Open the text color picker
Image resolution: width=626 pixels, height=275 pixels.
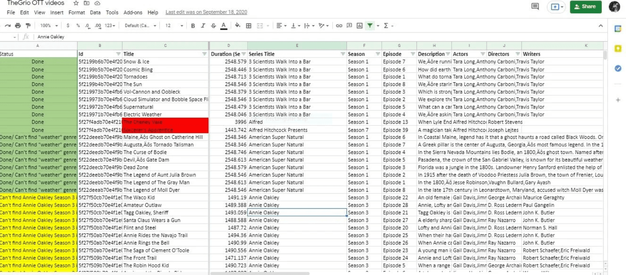point(224,26)
